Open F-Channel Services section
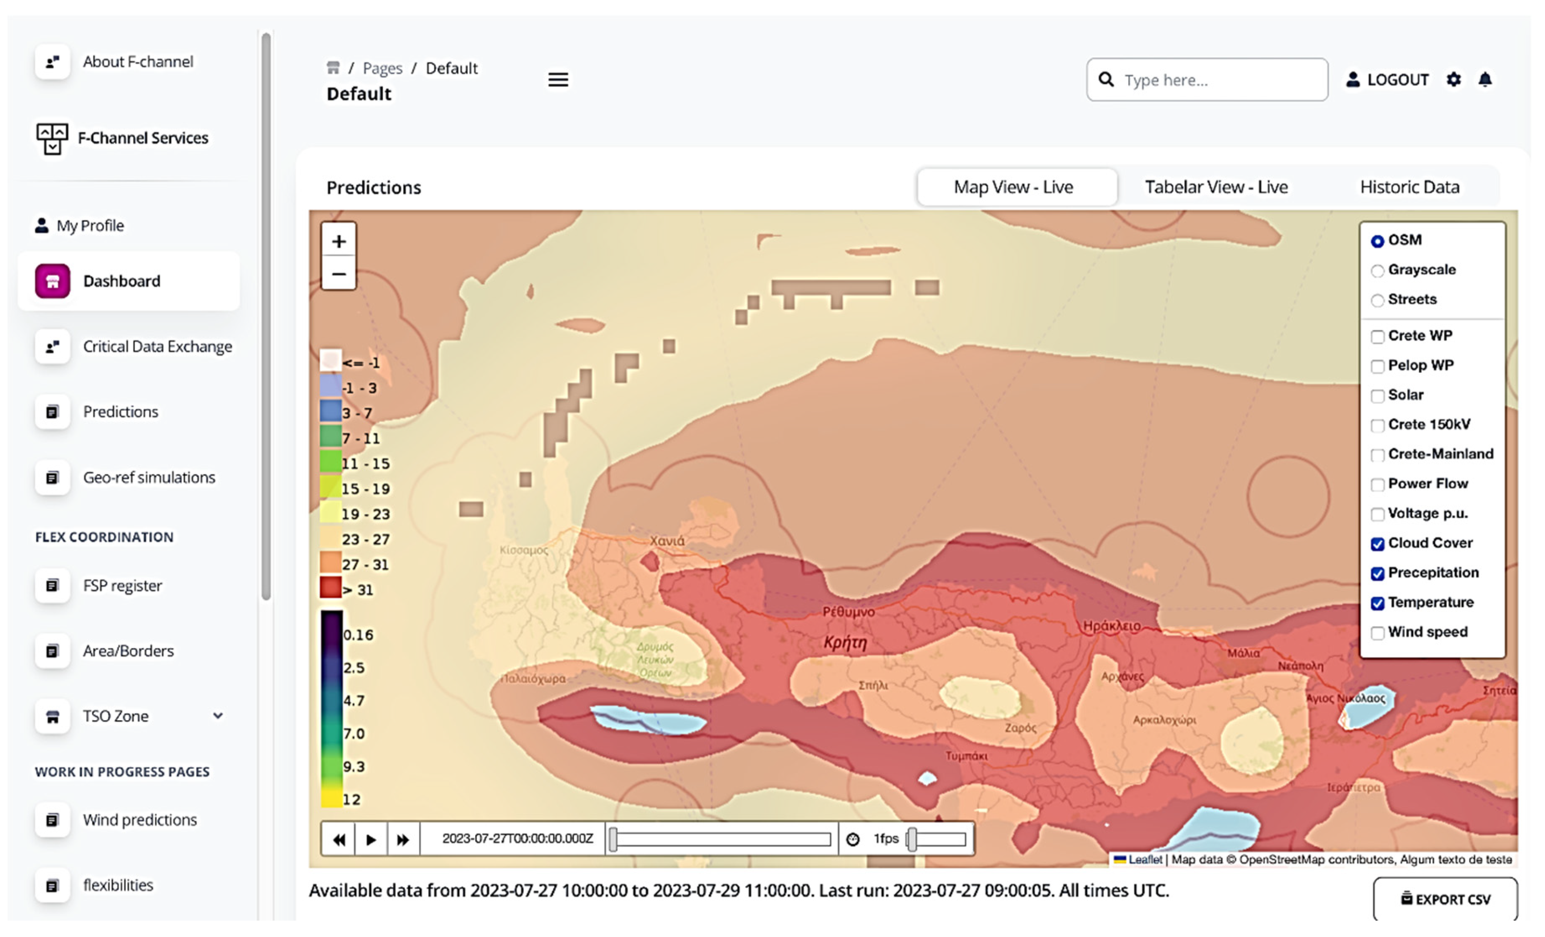Screen dimensions: 1545x937 point(143,138)
